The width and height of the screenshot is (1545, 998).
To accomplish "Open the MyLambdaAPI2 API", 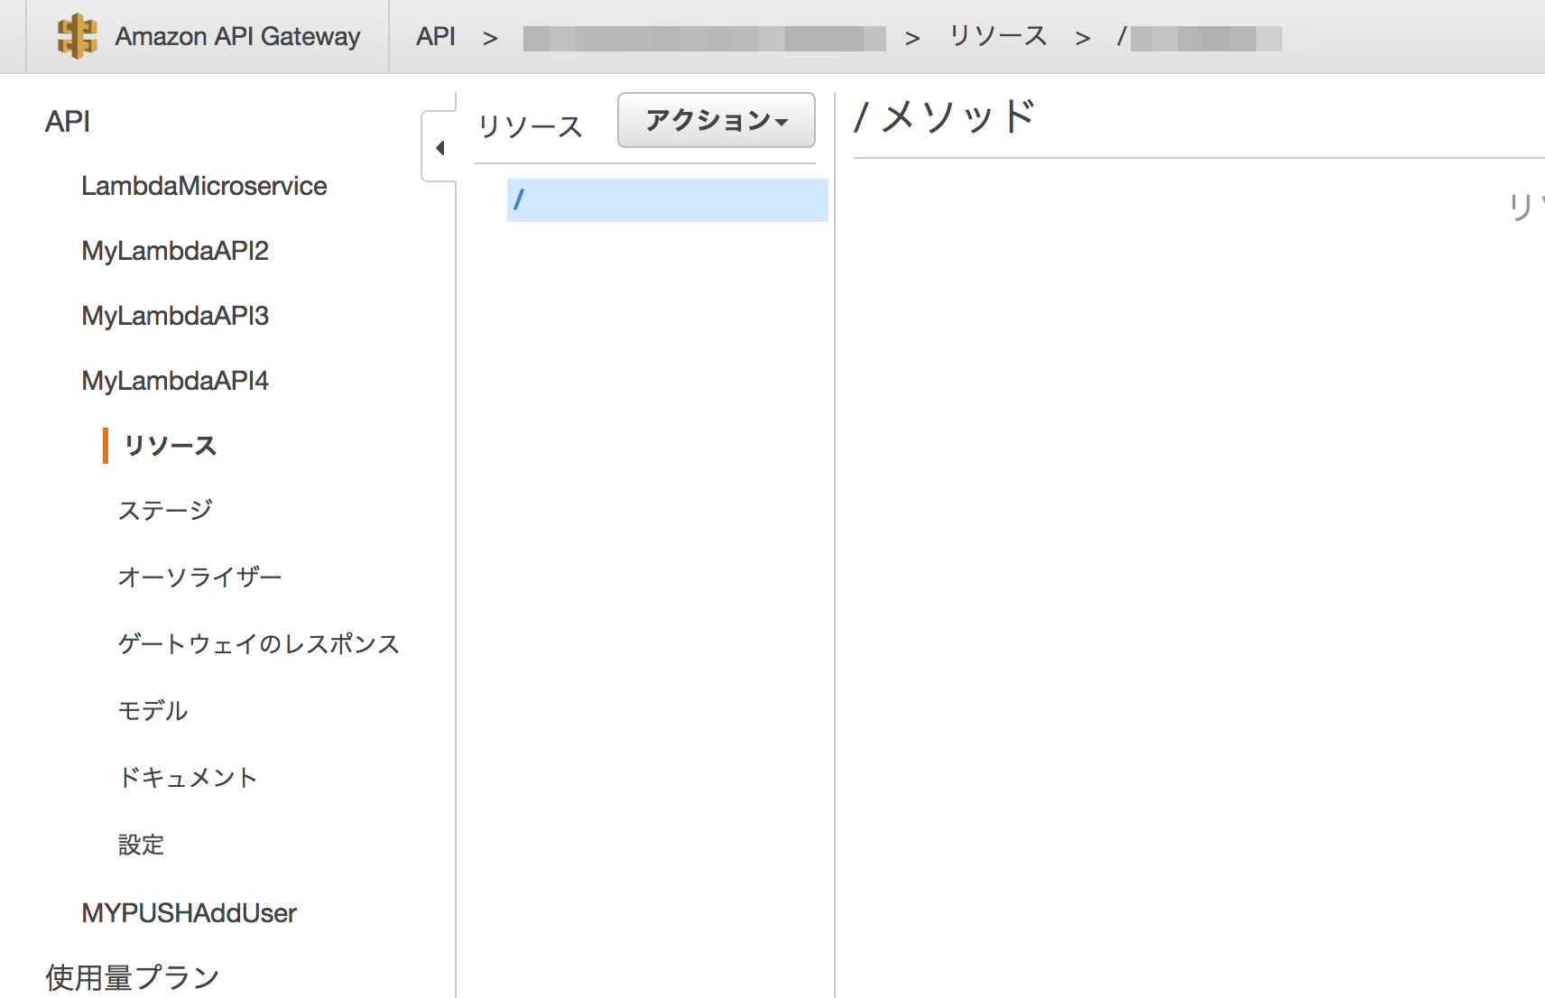I will click(175, 251).
